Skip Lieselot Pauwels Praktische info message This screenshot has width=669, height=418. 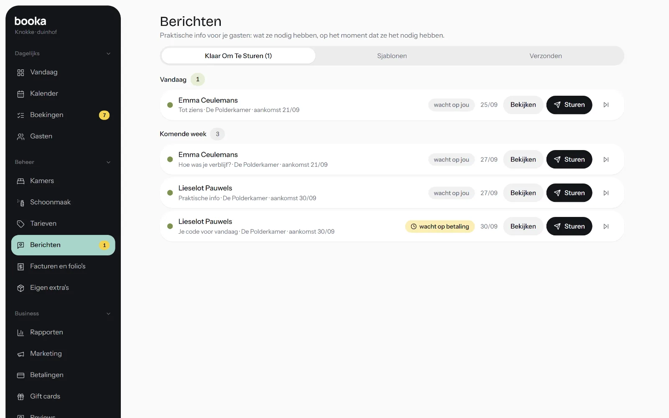606,193
